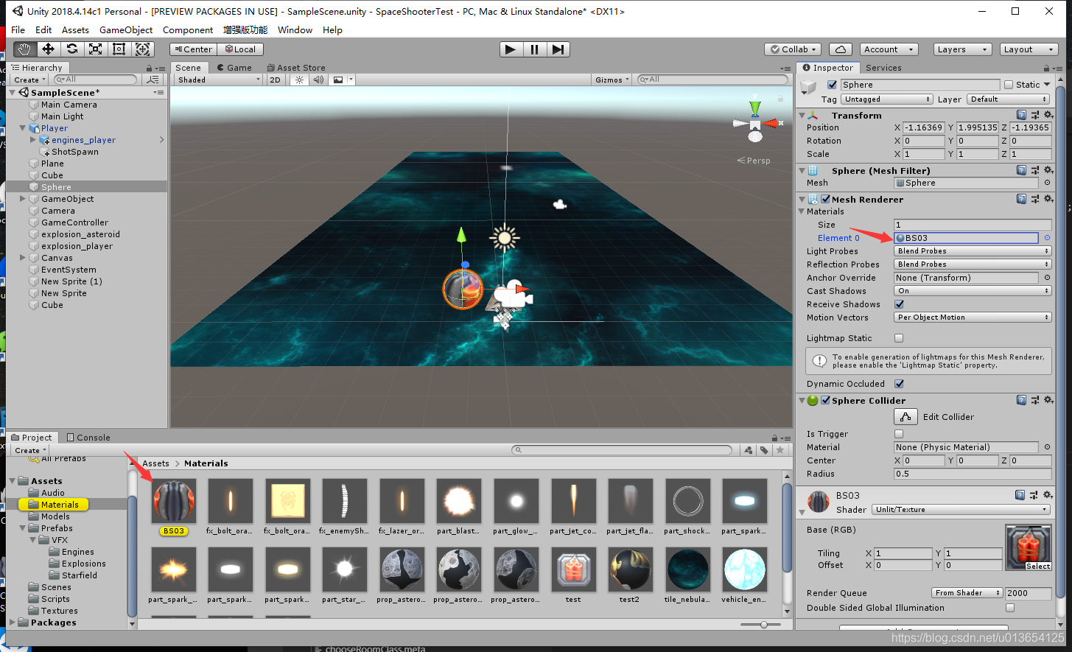
Task: Open the Gizmos dropdown
Action: click(x=613, y=80)
